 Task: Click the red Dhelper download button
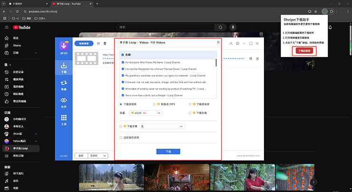coord(304,51)
